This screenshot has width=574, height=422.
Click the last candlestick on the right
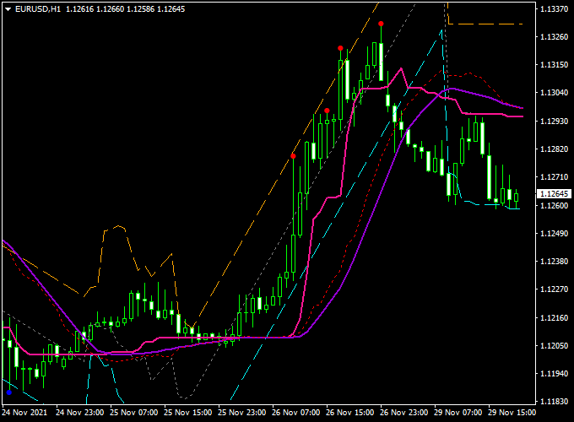[x=516, y=198]
